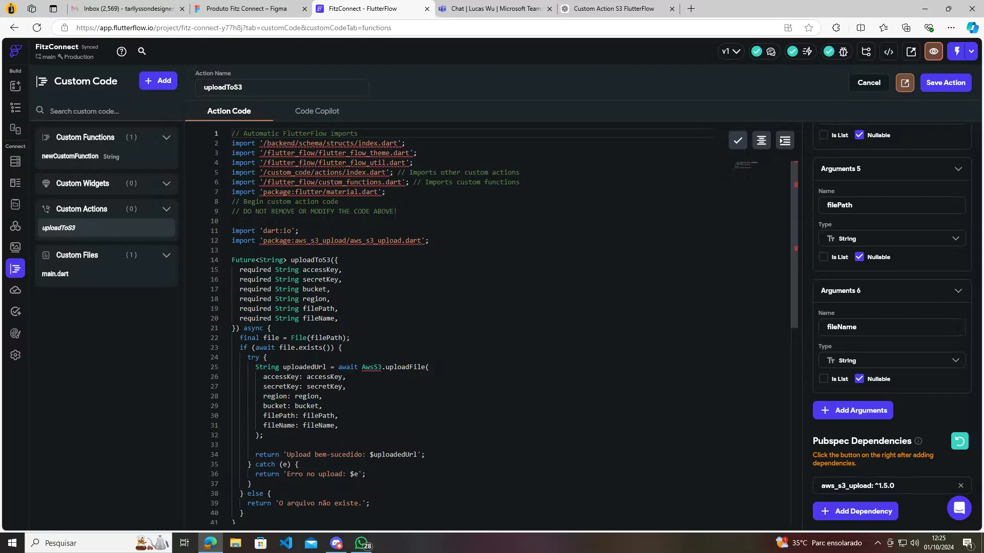This screenshot has height=553, width=984.
Task: Collapse the Custom Functions group
Action: point(167,137)
